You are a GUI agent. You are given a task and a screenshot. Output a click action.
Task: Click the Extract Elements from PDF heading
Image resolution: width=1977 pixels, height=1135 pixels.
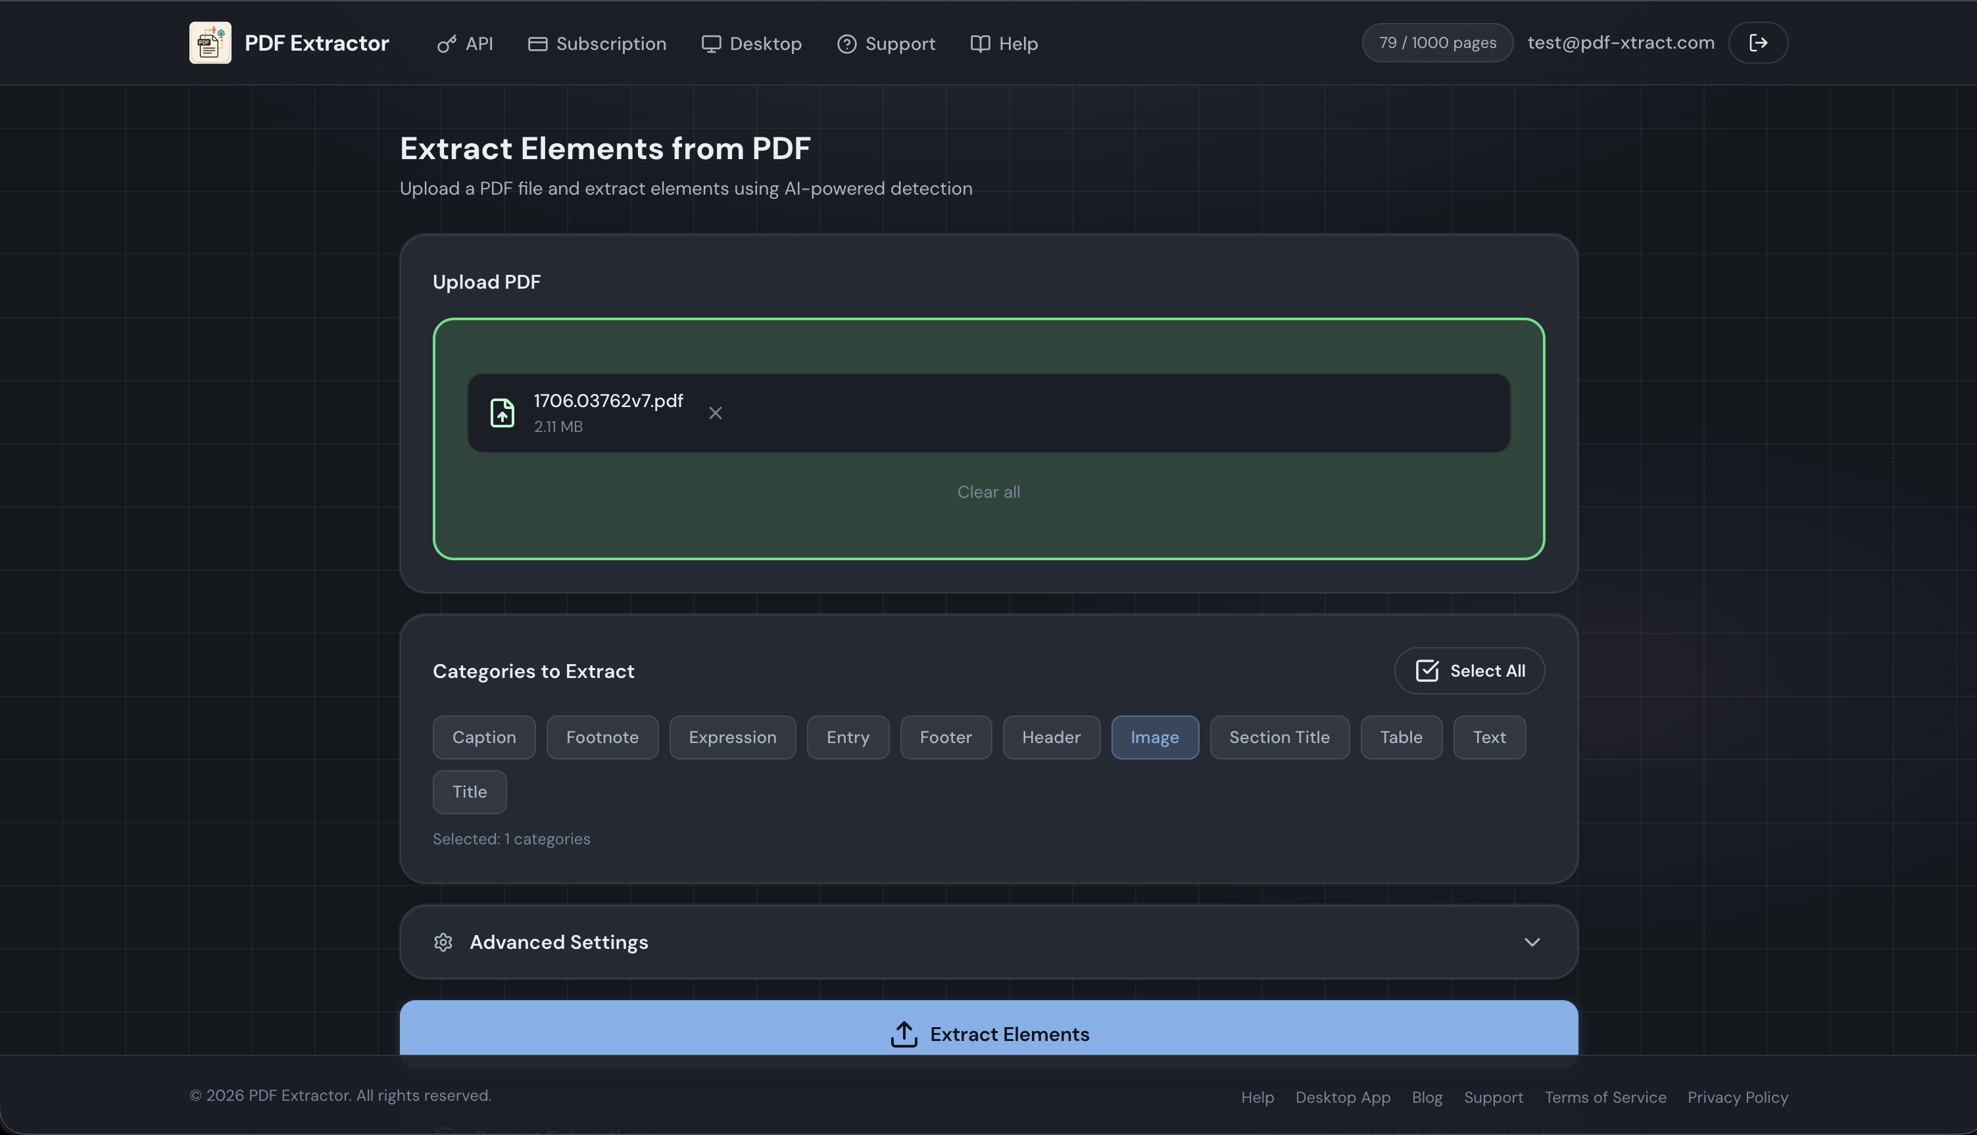[605, 148]
